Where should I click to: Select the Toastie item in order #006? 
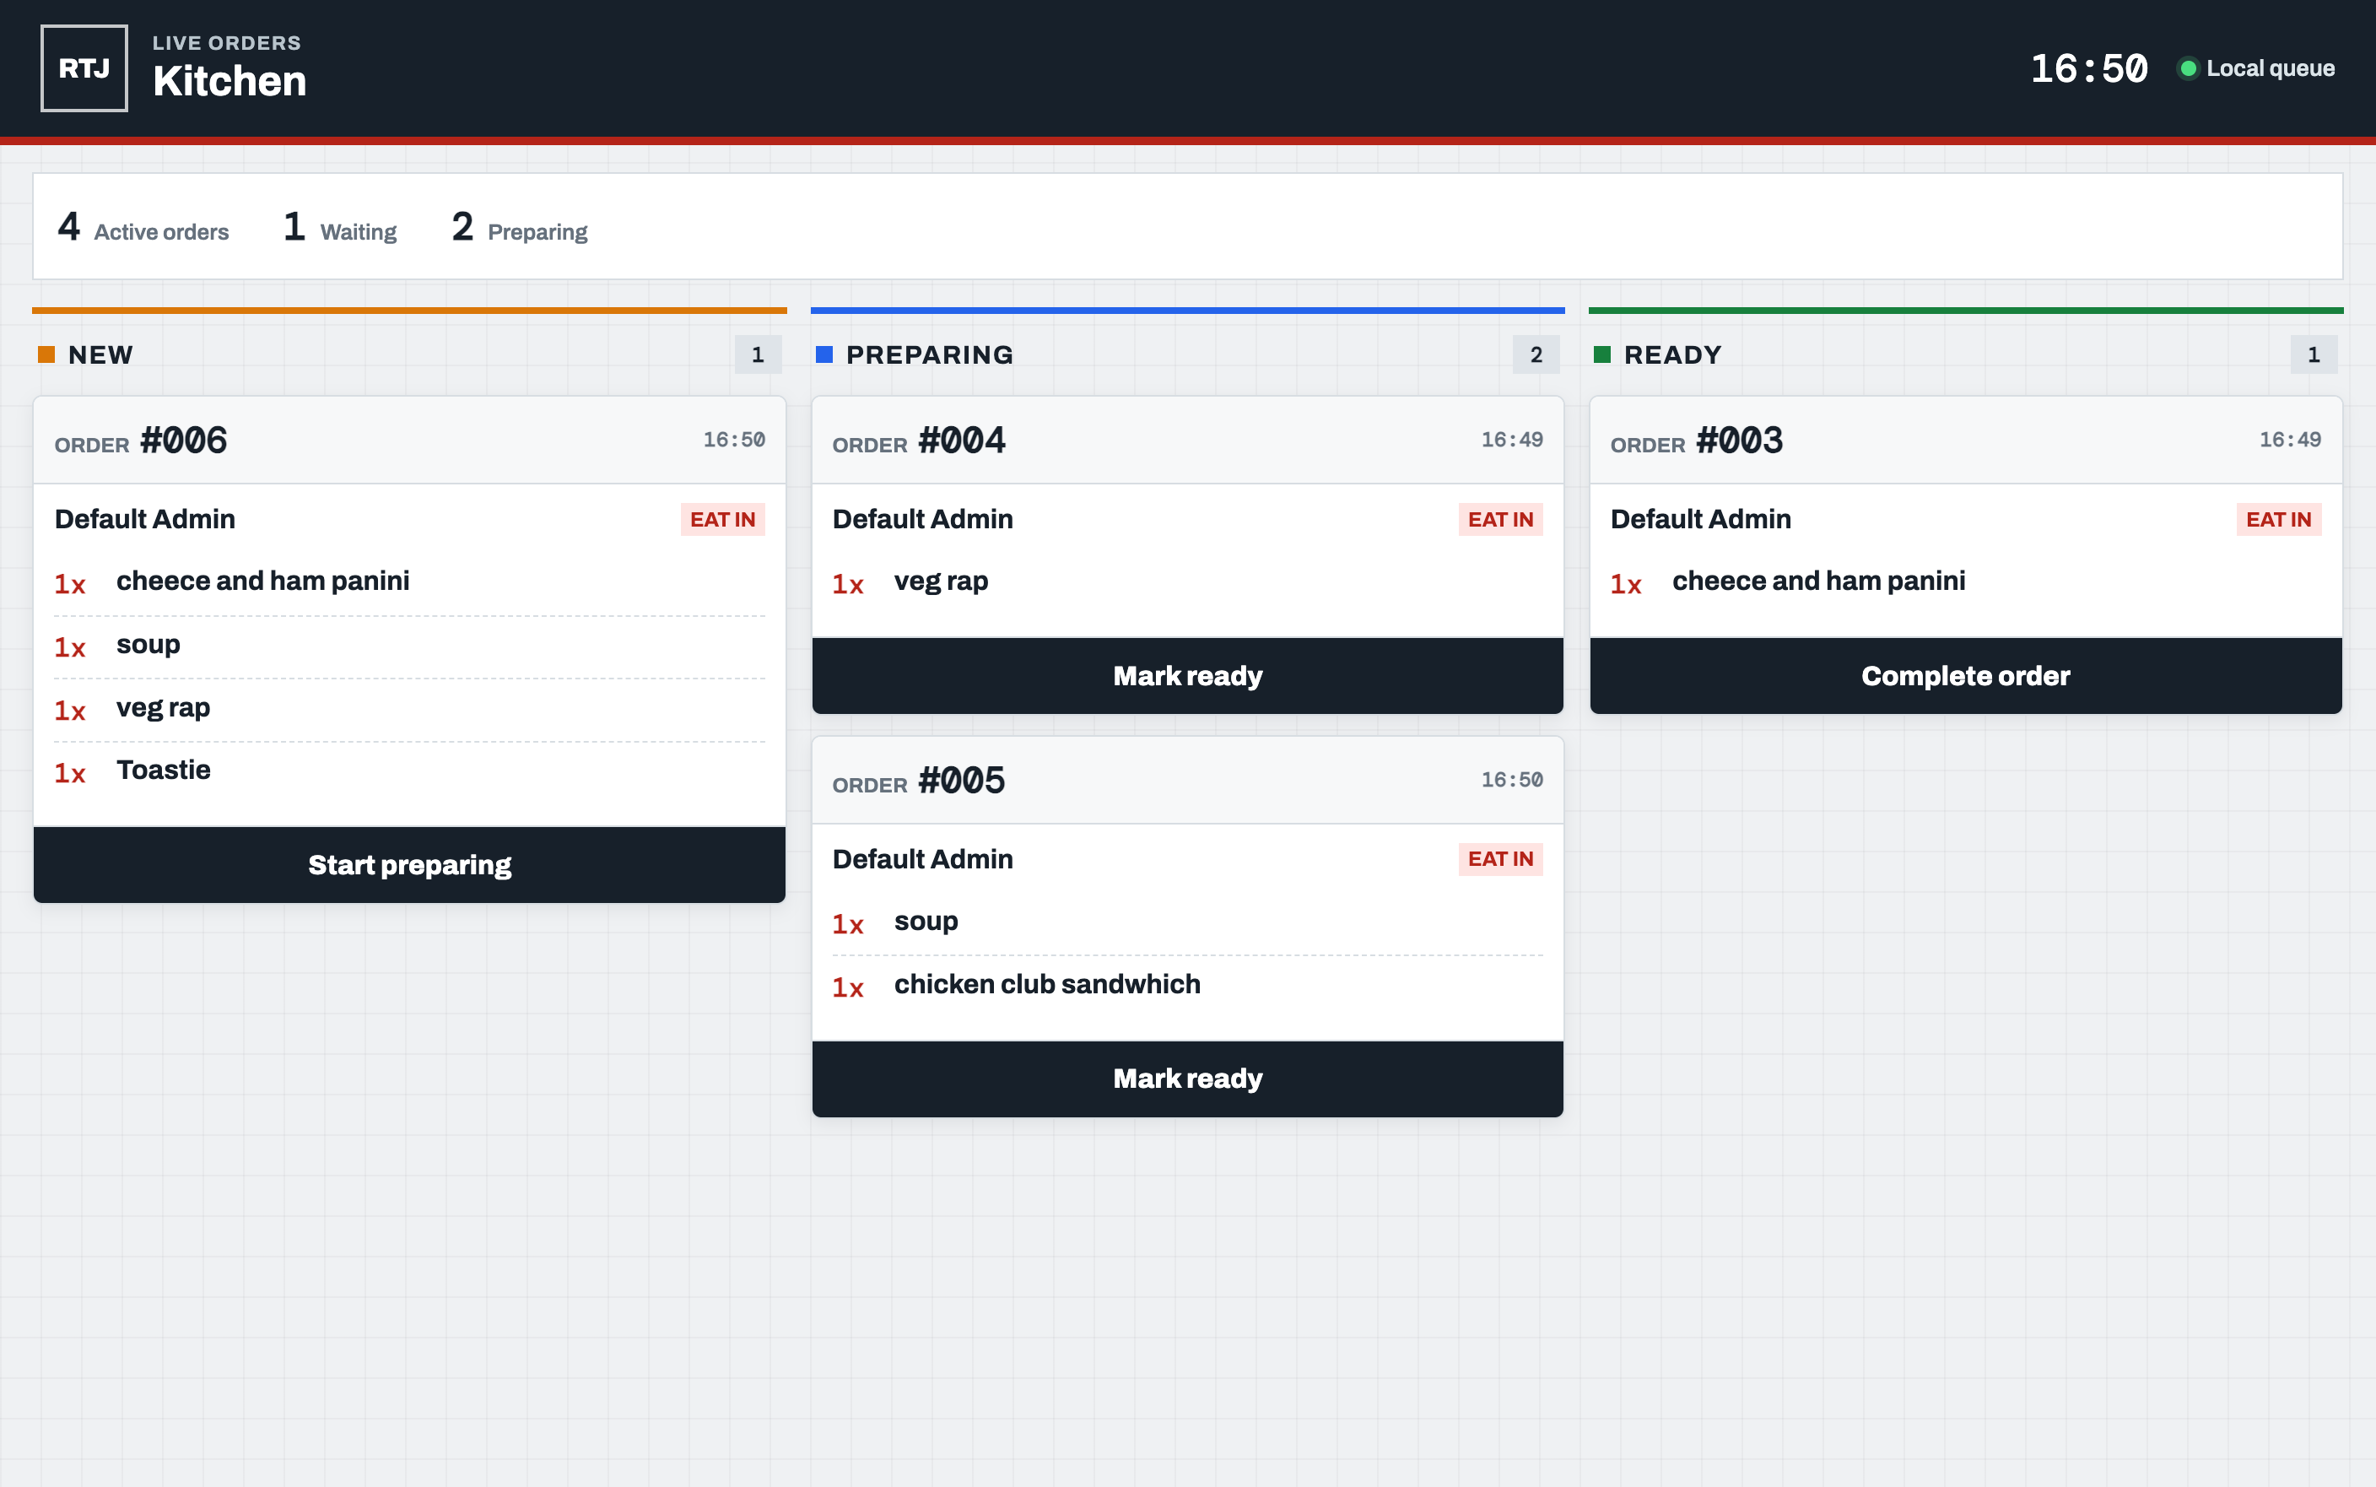pos(409,771)
